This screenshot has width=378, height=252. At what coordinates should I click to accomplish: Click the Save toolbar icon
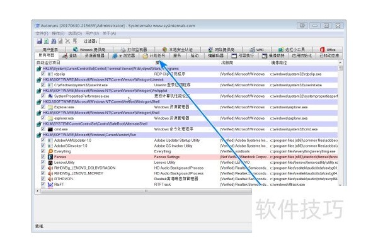39,41
